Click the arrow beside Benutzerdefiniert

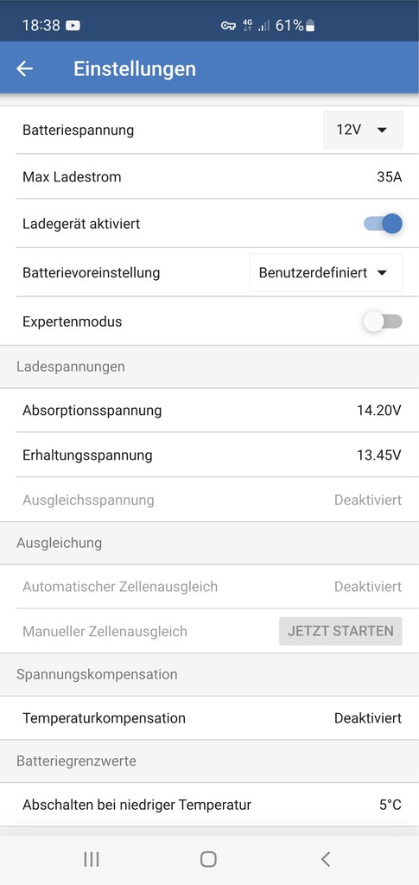click(383, 273)
